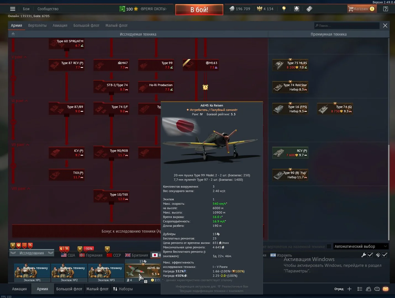
Task: Select the Type 74 Red Star vehicle
Action: pyautogui.click(x=290, y=87)
